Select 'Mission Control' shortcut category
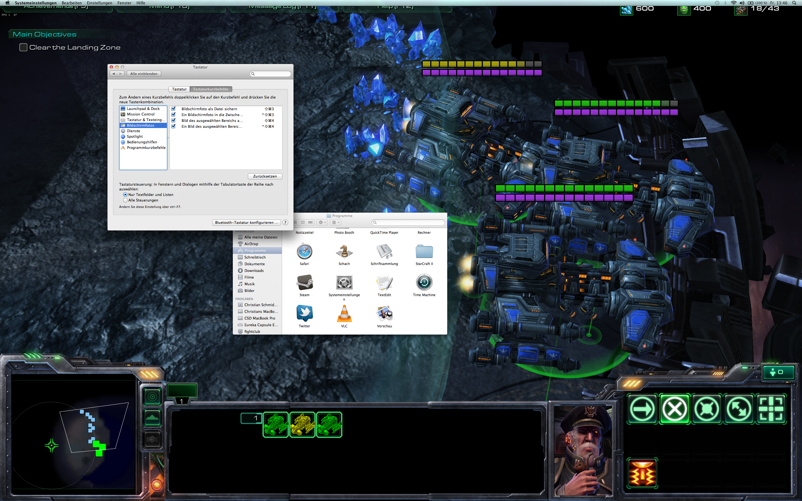Image resolution: width=802 pixels, height=501 pixels. [x=143, y=114]
